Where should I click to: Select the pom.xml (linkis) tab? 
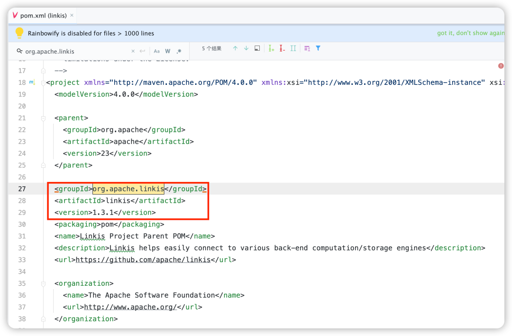(43, 15)
